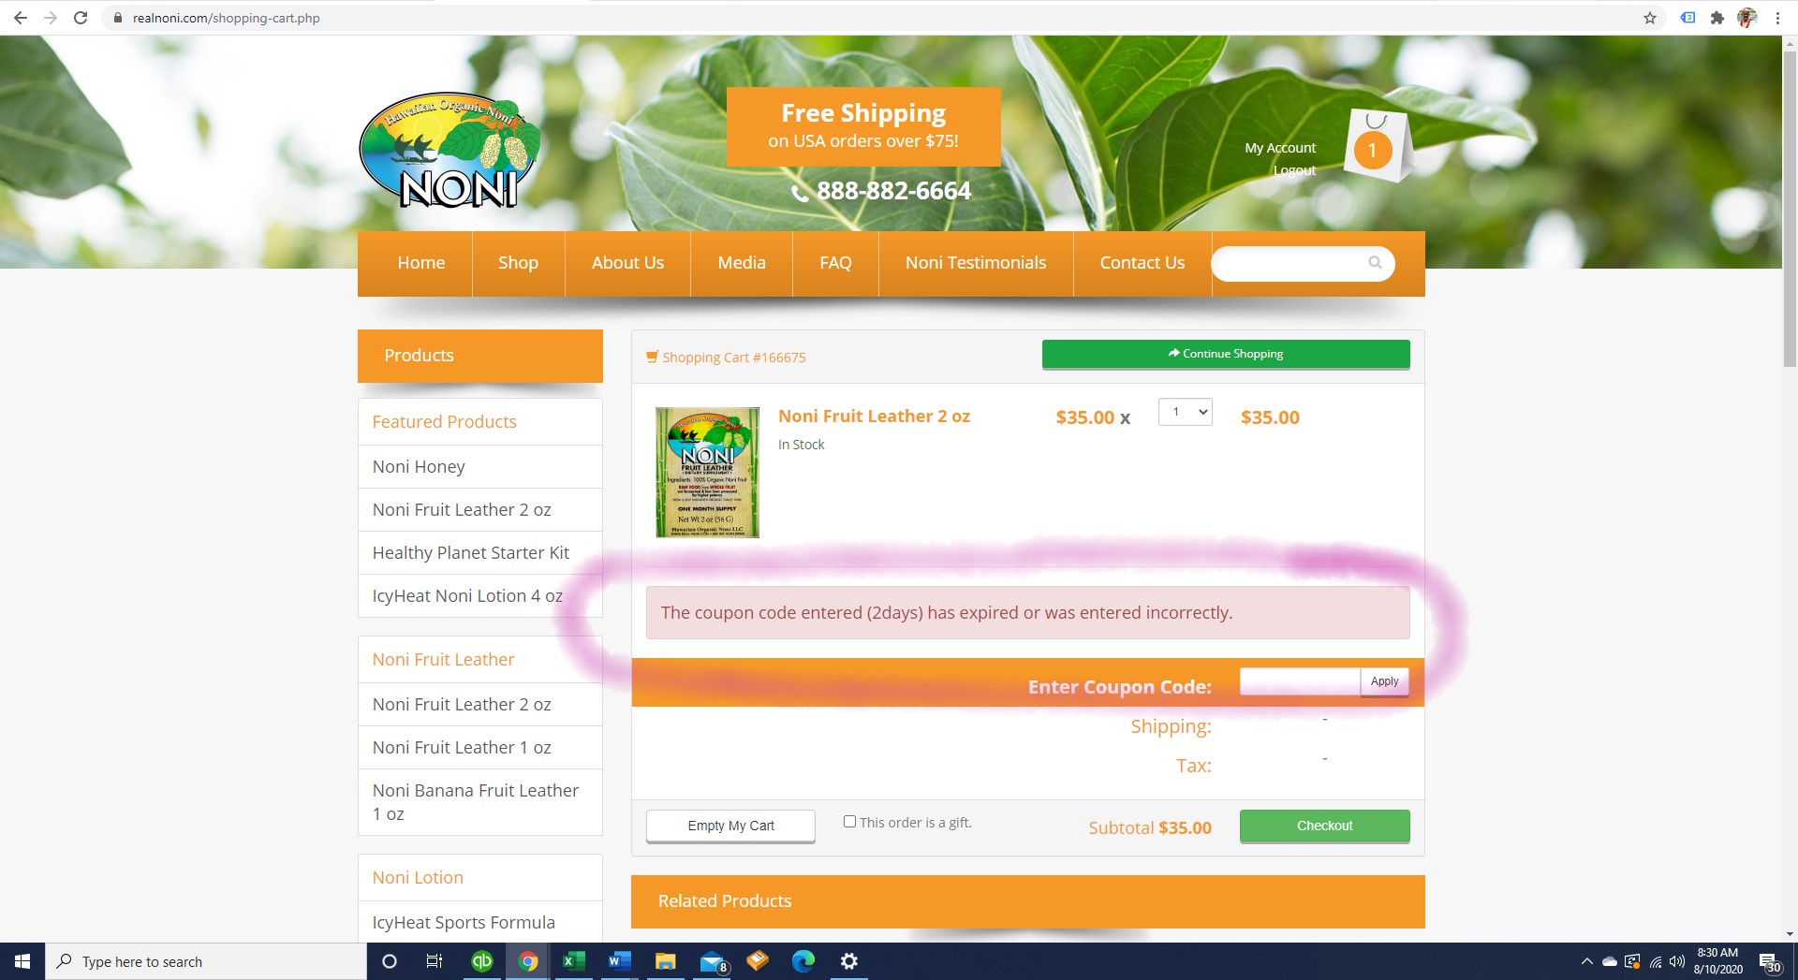This screenshot has height=980, width=1798.
Task: Open Microsoft Edge from the taskbar
Action: pos(803,961)
